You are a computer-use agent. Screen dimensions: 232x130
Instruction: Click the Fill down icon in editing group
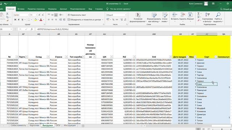[x=198, y=17]
